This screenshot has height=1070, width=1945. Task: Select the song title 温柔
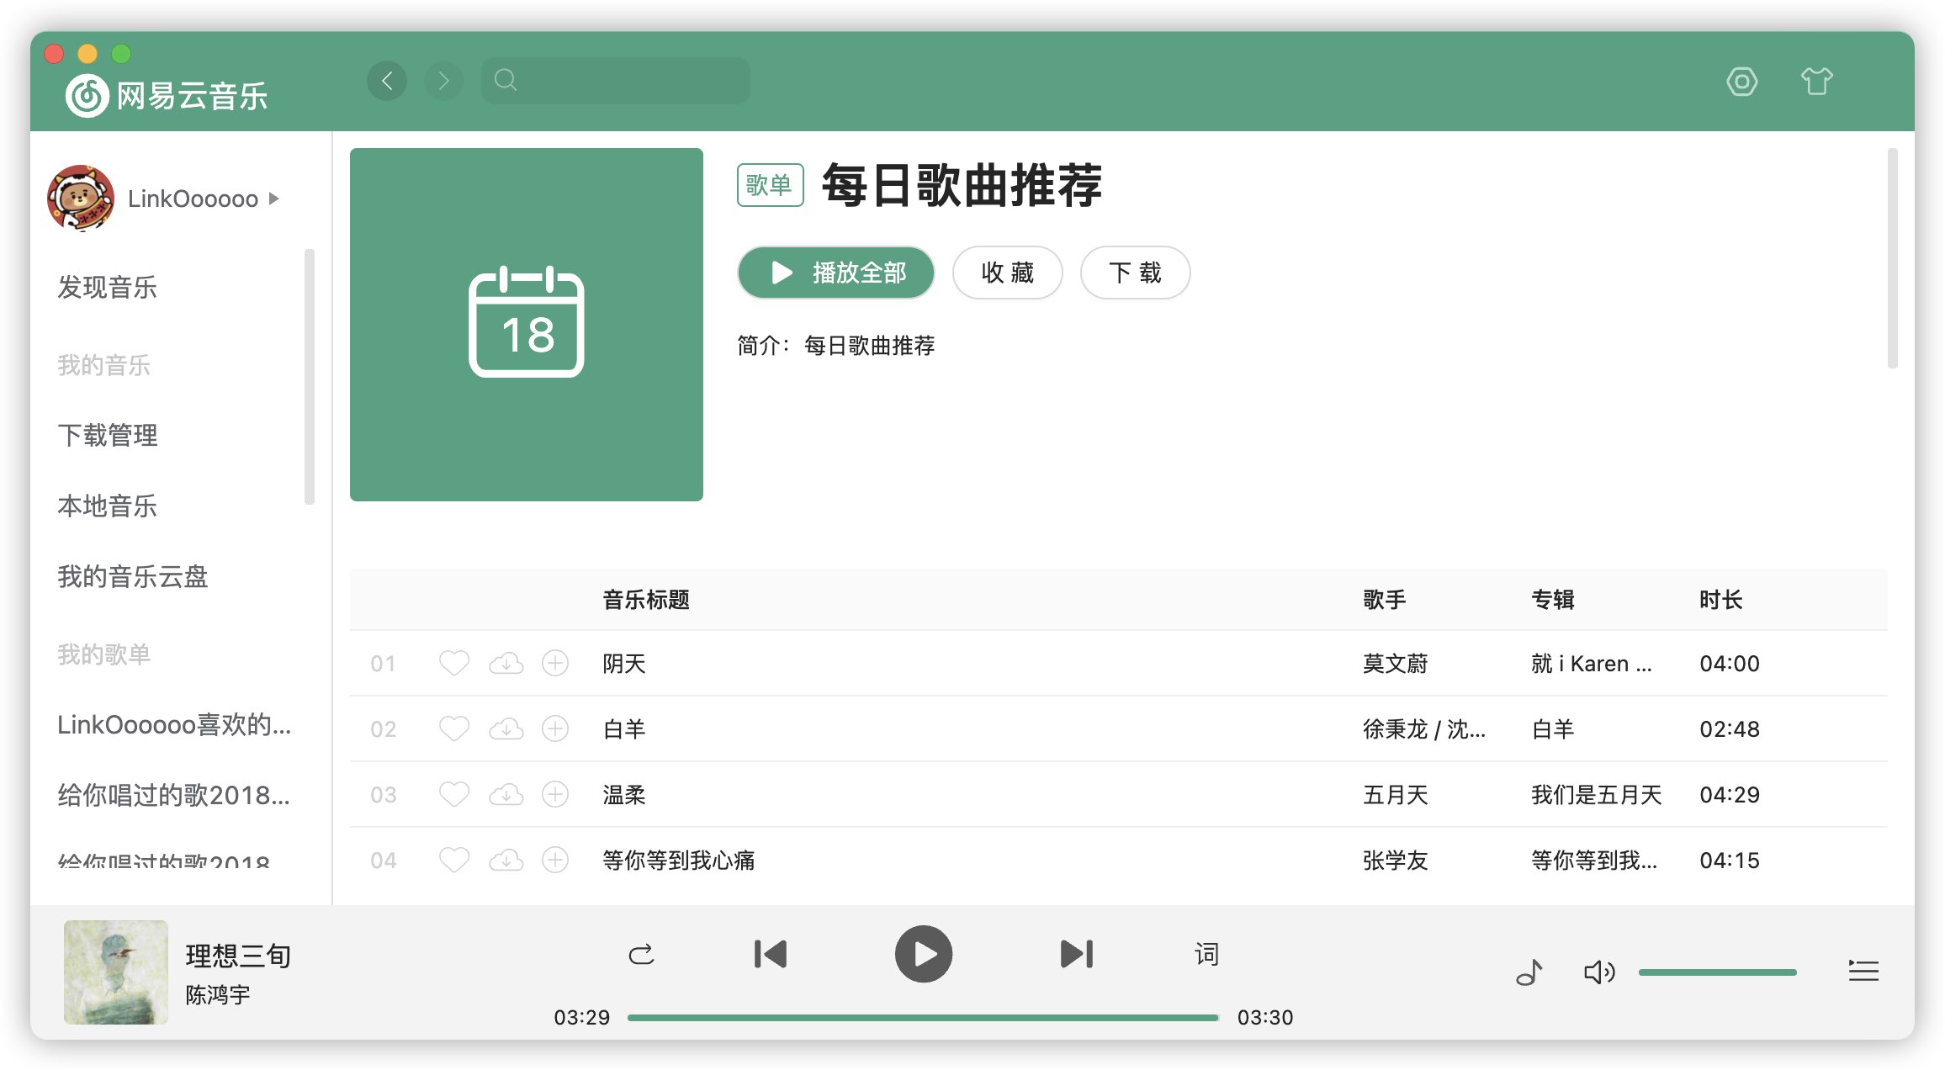pyautogui.click(x=624, y=795)
